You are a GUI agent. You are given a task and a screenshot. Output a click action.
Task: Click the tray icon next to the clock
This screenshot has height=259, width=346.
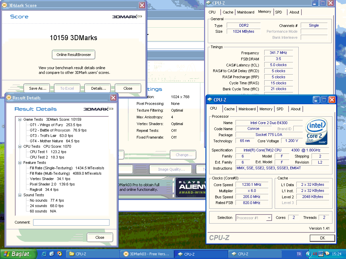click(x=327, y=254)
